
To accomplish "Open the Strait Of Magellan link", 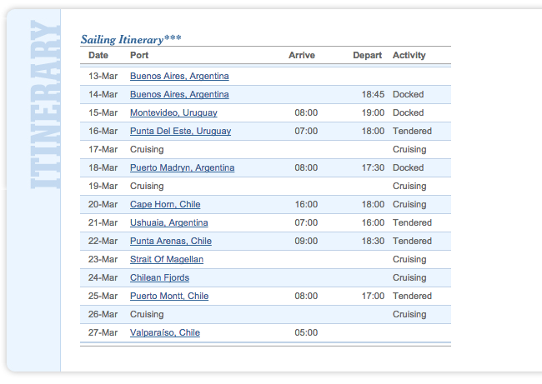I will coord(167,260).
